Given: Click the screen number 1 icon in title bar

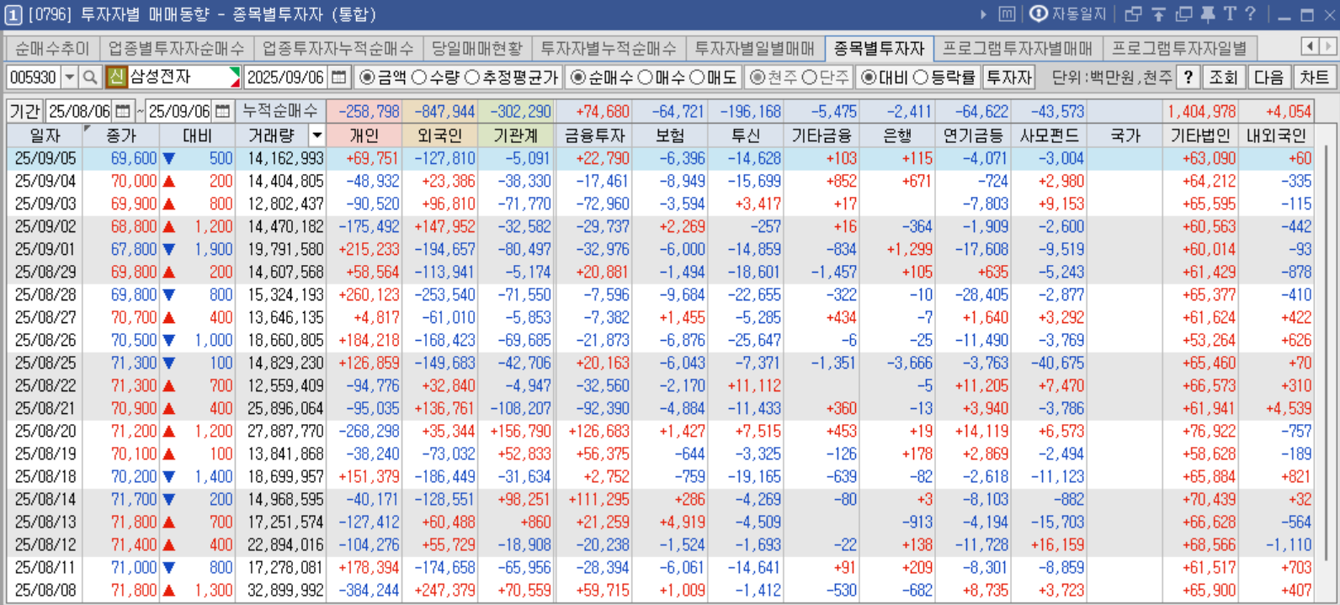Looking at the screenshot, I should (13, 14).
